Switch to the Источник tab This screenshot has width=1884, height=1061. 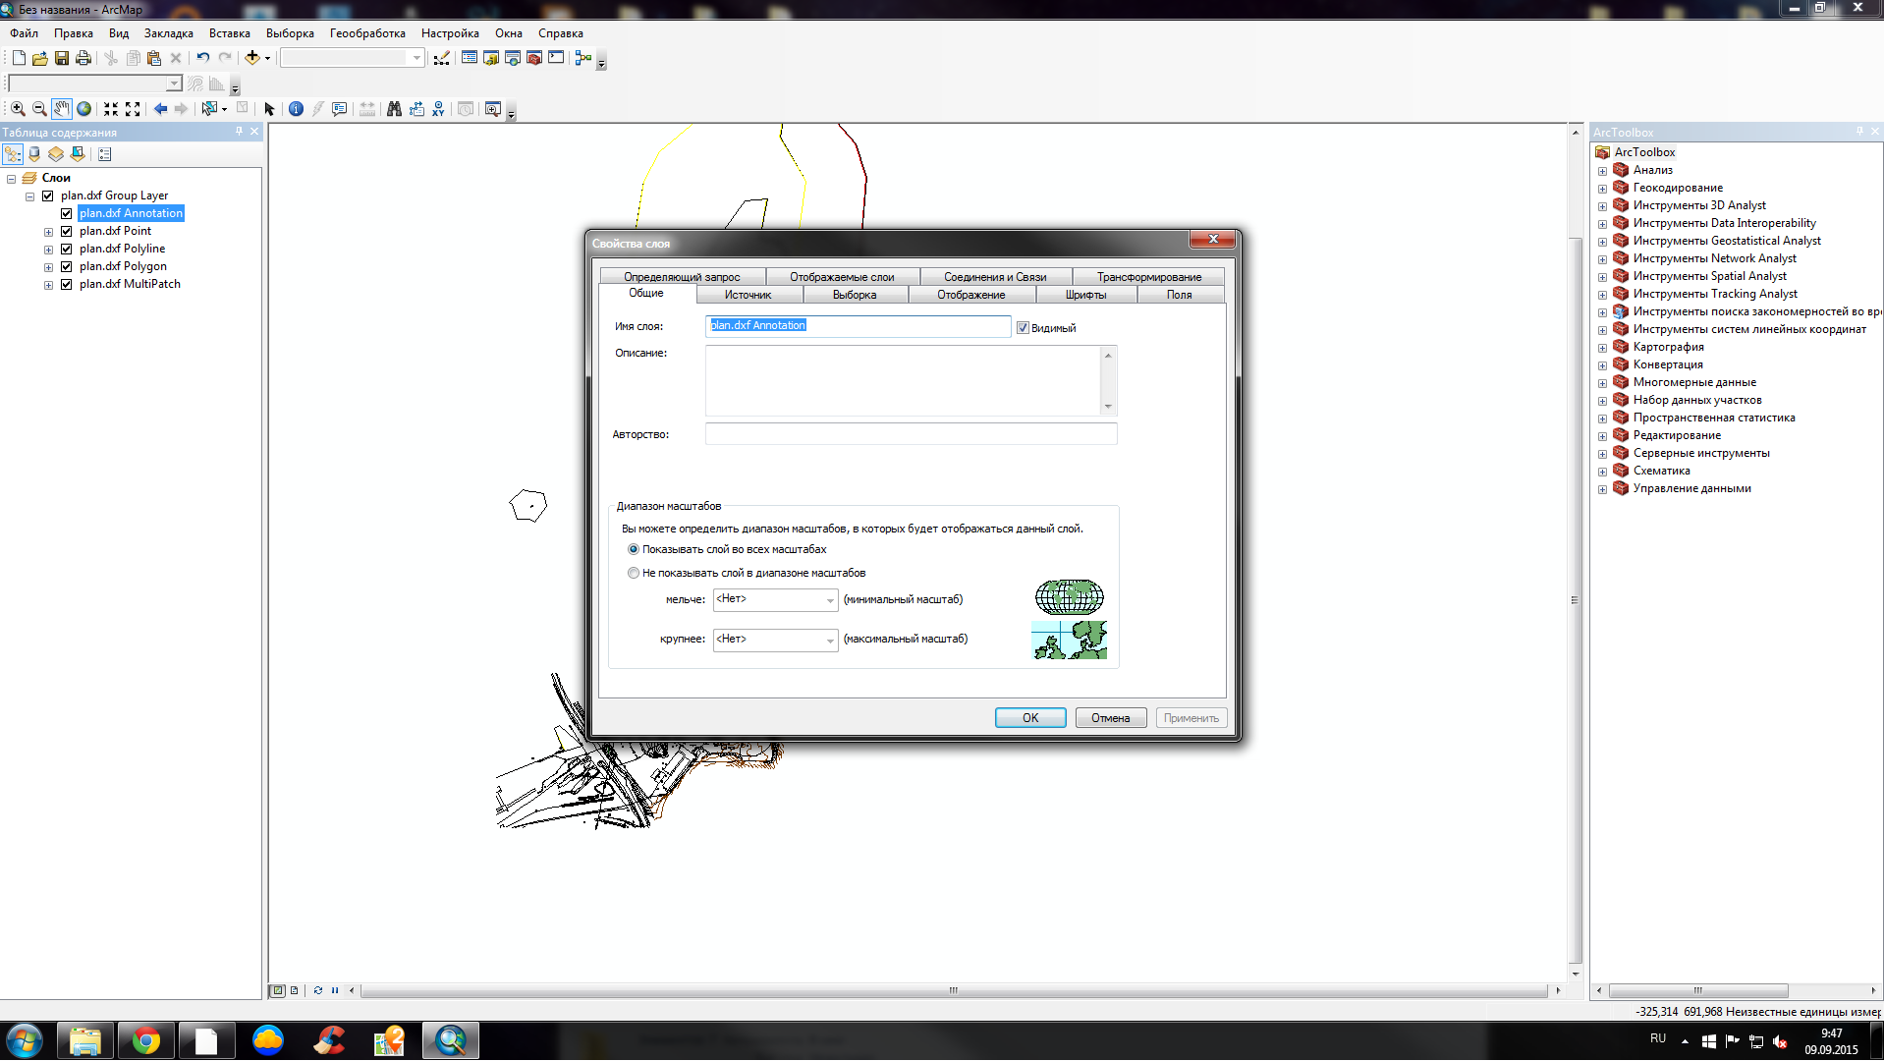748,295
